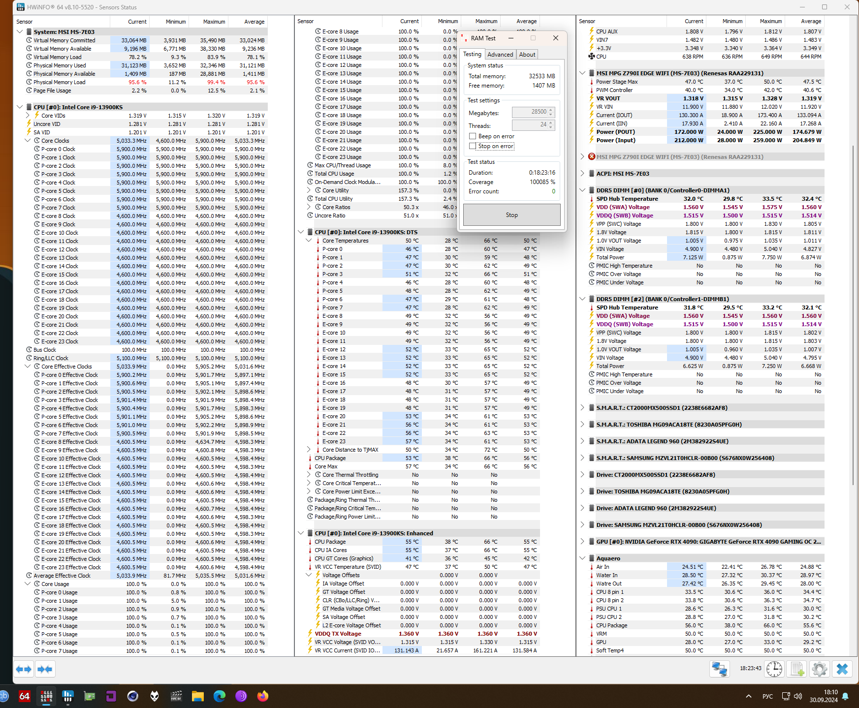Click the expand columns double-arrow button

24,669
